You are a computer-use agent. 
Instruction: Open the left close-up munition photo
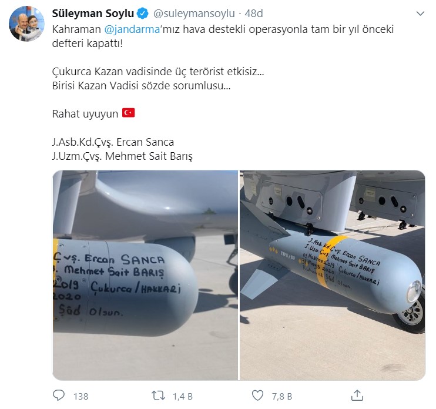(145, 275)
